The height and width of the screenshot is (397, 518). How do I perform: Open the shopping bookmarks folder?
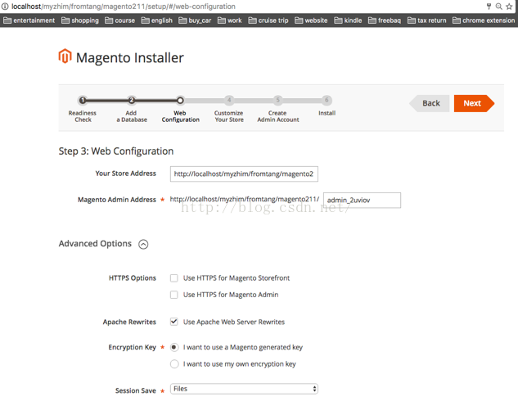pyautogui.click(x=80, y=20)
